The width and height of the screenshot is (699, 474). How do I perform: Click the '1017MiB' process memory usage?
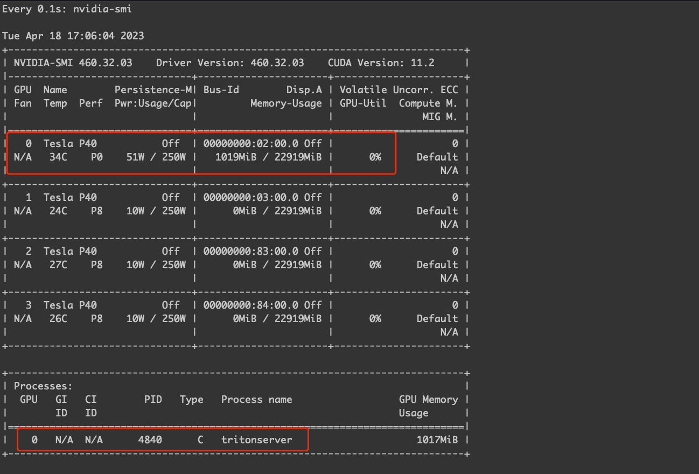pos(437,440)
